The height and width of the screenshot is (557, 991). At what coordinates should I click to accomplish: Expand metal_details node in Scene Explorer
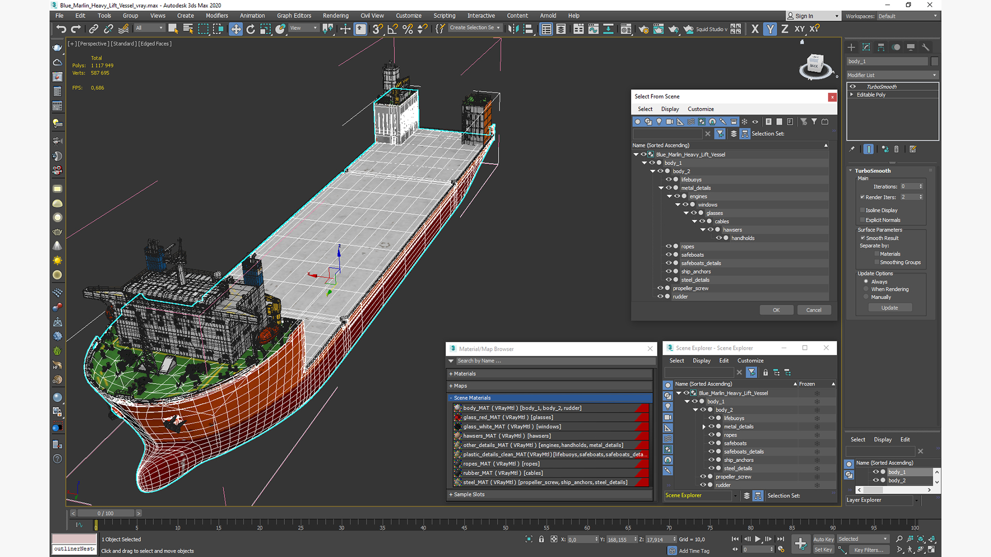coord(704,427)
